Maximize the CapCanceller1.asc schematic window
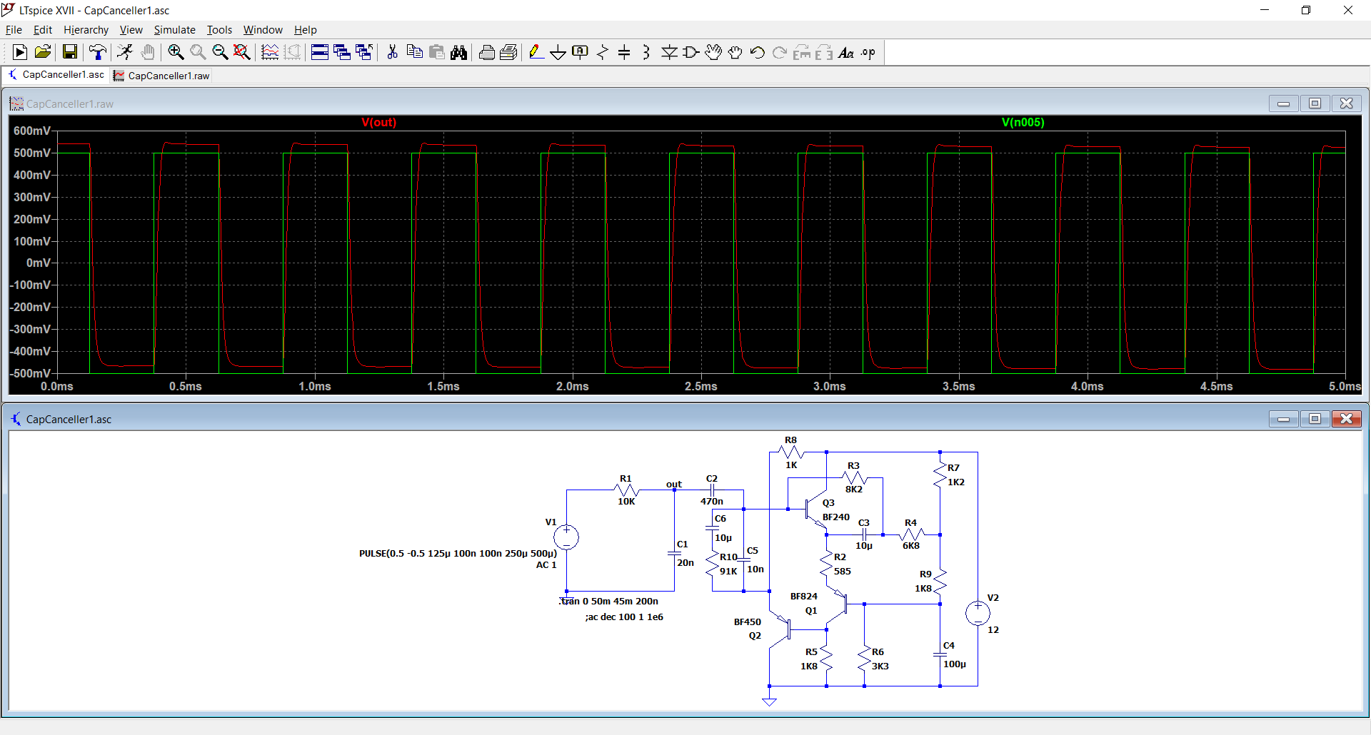This screenshot has width=1371, height=735. [1315, 419]
